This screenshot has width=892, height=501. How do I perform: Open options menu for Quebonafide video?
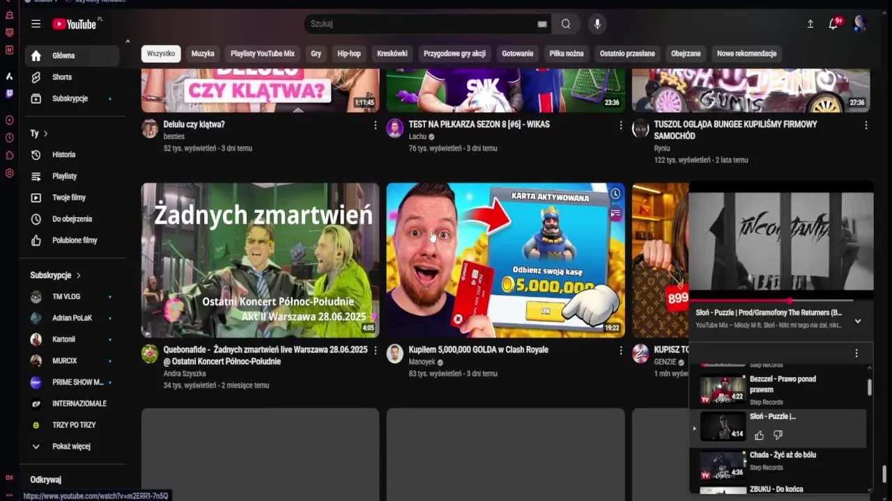point(375,351)
